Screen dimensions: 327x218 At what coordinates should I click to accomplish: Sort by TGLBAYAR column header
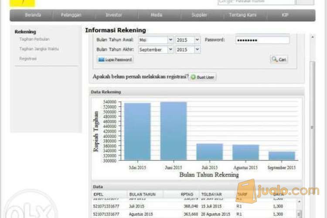pos(217,194)
